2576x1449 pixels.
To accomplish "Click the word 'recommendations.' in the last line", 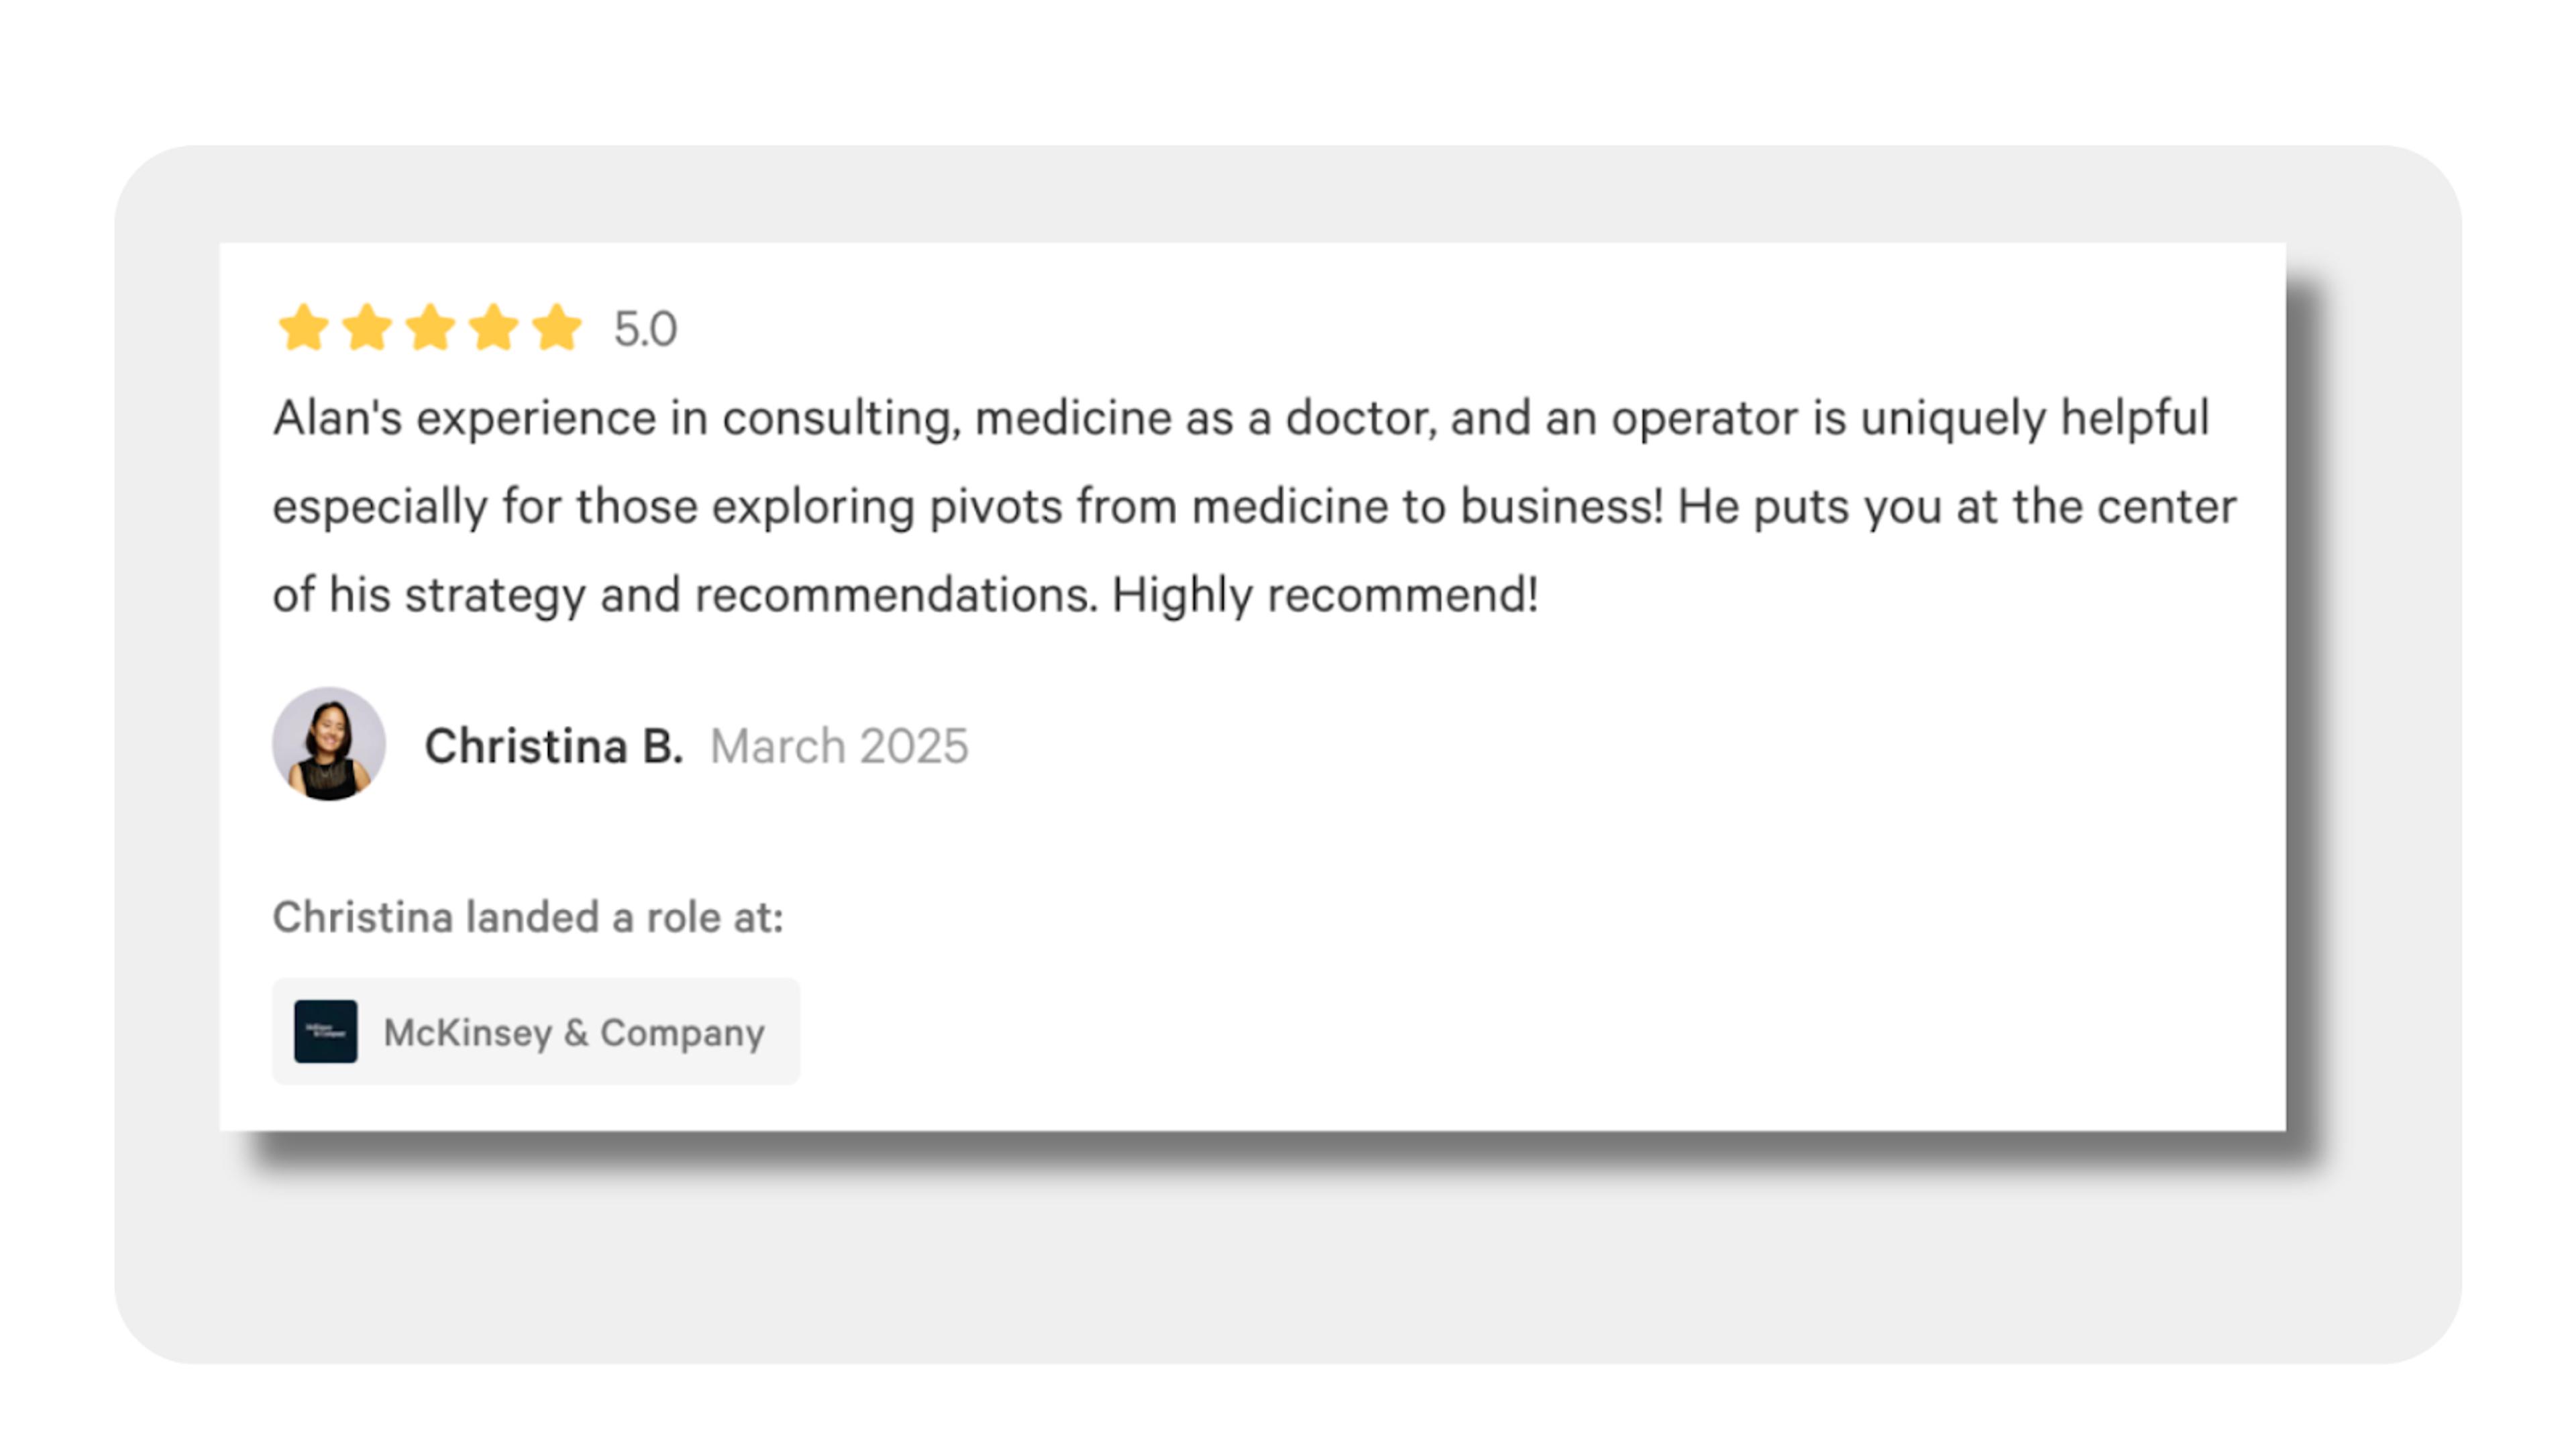I will (896, 595).
